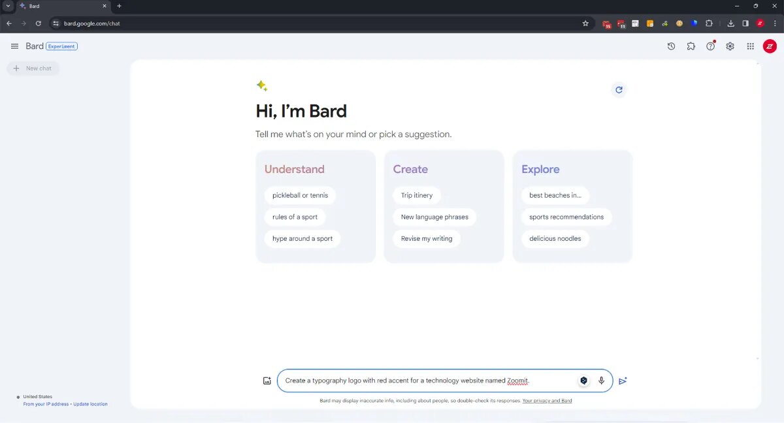Click the Update location link
784x423 pixels.
click(90, 404)
